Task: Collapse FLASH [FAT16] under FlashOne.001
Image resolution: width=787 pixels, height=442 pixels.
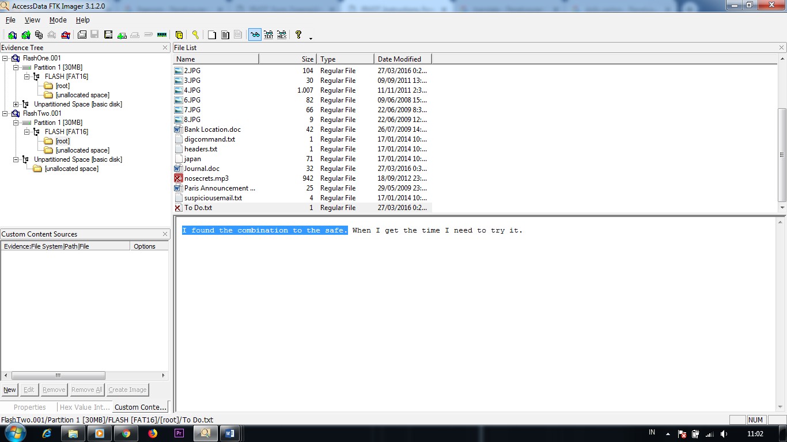Action: point(27,77)
